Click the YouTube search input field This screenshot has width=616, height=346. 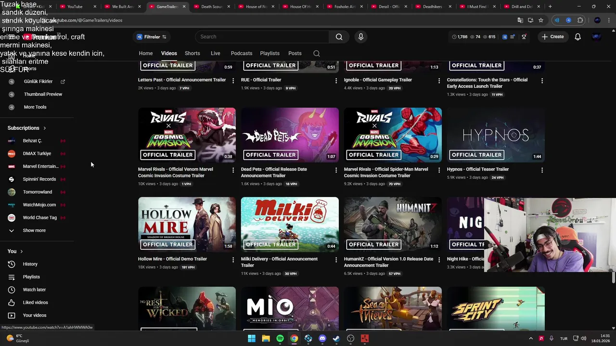262,37
